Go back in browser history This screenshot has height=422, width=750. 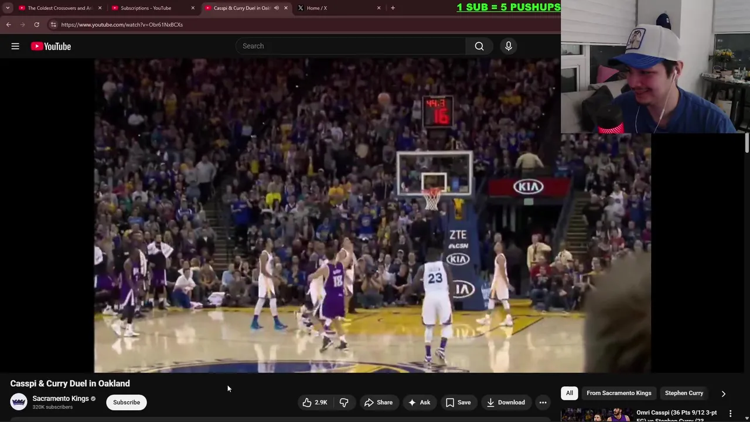click(9, 25)
